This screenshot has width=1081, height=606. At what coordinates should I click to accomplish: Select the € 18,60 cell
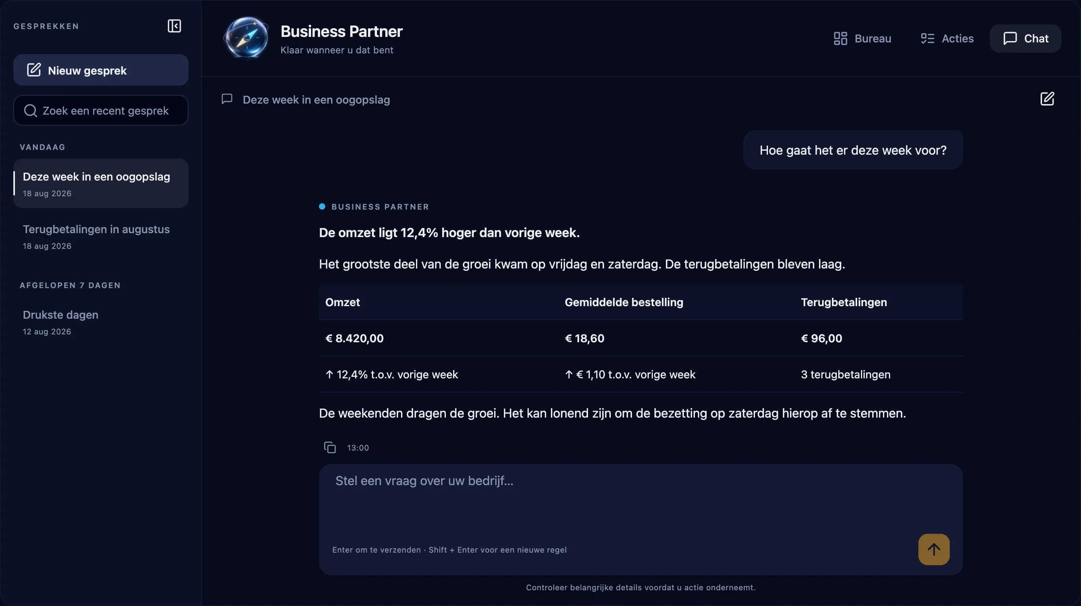coord(584,338)
